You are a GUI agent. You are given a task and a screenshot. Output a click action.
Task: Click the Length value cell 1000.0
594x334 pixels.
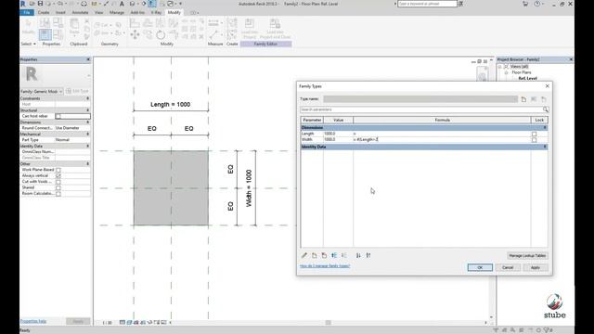click(x=338, y=134)
